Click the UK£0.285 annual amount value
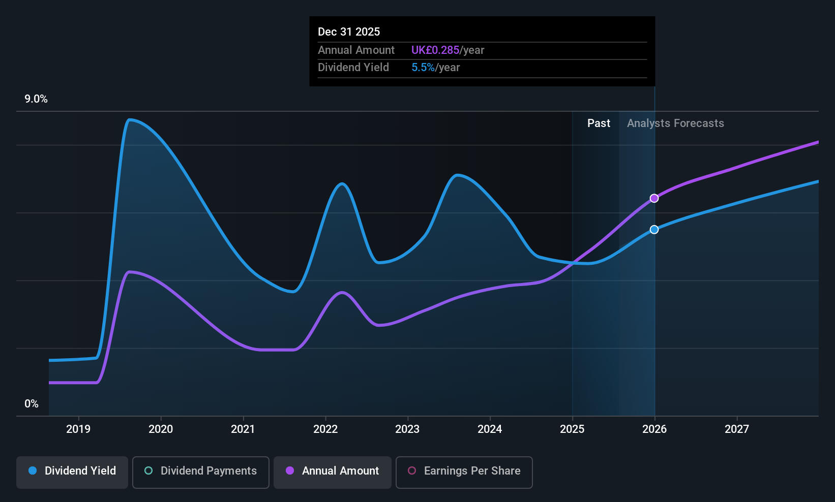Viewport: 835px width, 502px height. pyautogui.click(x=435, y=50)
